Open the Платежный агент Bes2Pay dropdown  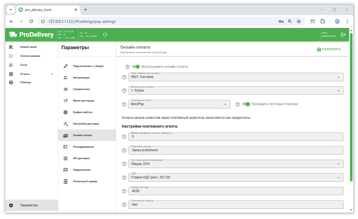coord(179,104)
